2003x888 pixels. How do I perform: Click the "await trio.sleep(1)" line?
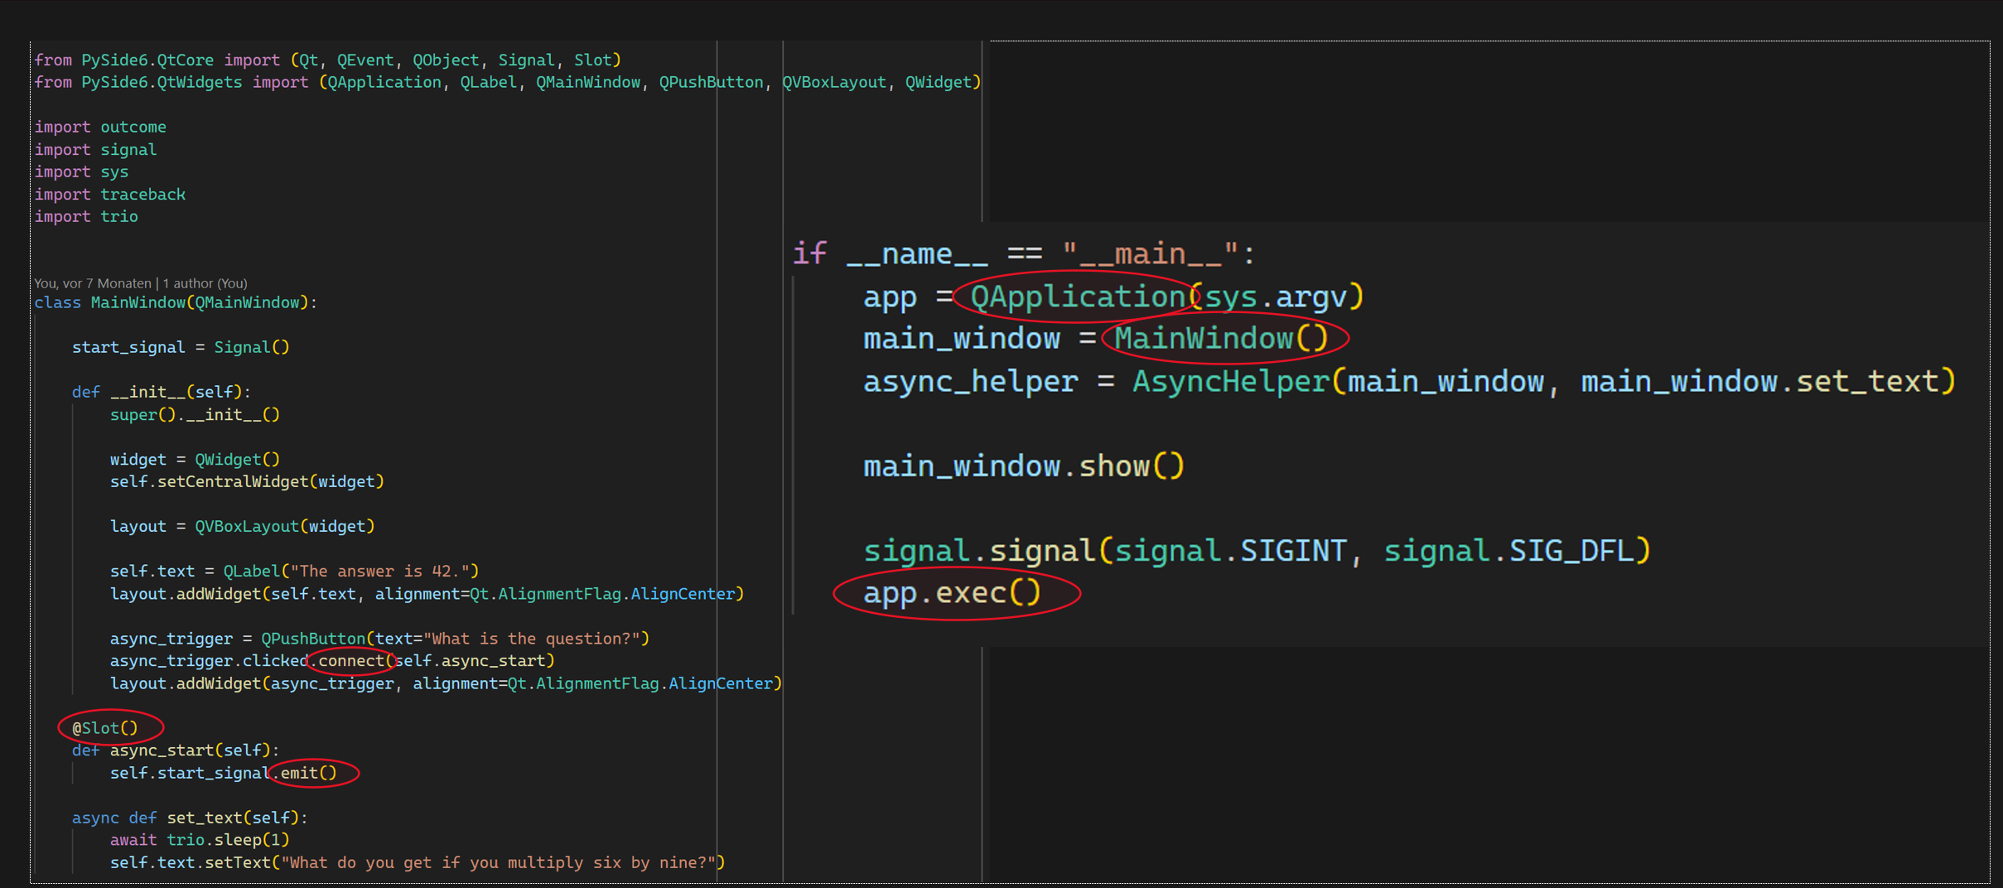click(200, 840)
